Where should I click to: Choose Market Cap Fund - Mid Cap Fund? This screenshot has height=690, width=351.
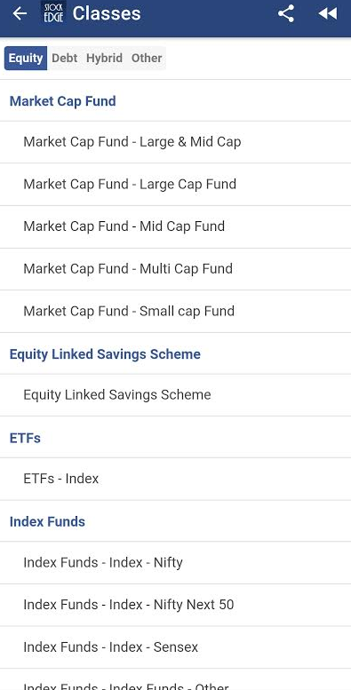[x=175, y=226]
